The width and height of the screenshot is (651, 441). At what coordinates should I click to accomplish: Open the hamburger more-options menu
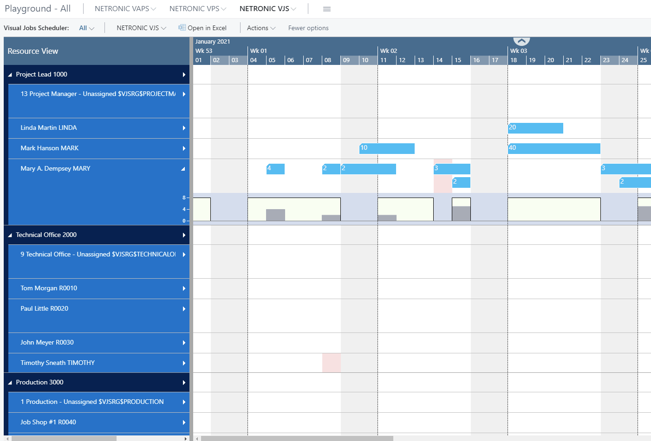click(x=327, y=9)
